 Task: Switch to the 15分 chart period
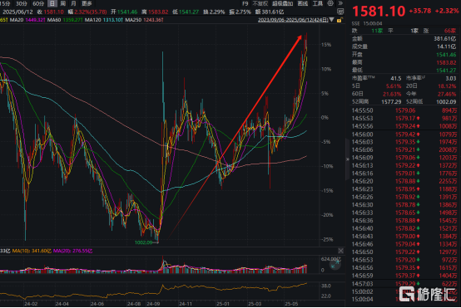point(5,3)
